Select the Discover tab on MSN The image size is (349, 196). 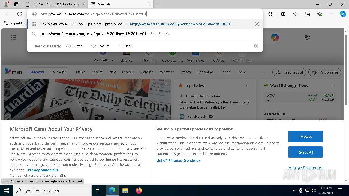point(37,72)
